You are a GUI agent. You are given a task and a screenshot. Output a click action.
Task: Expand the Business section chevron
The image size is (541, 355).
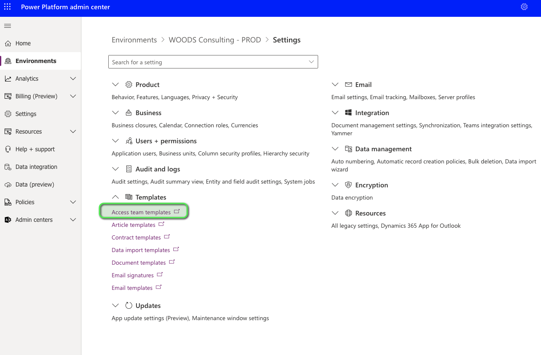point(115,113)
